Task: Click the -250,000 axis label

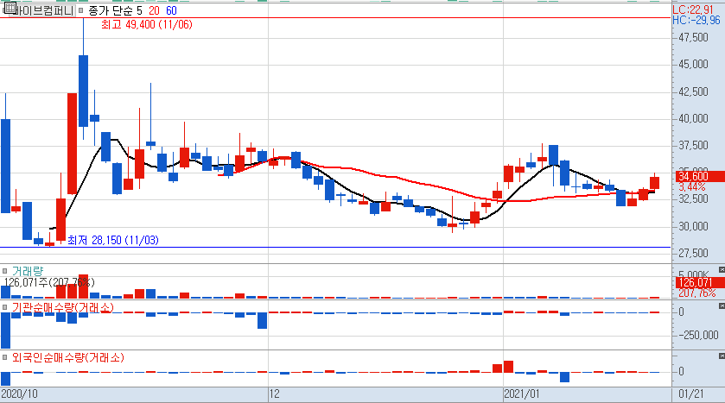Action: [698, 335]
